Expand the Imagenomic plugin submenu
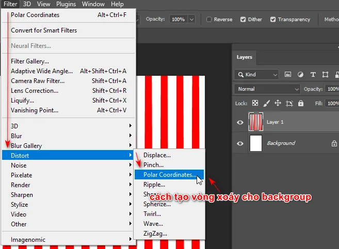 point(69,240)
